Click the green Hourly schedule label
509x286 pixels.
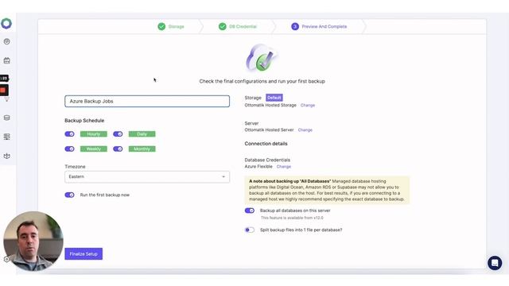[94, 134]
